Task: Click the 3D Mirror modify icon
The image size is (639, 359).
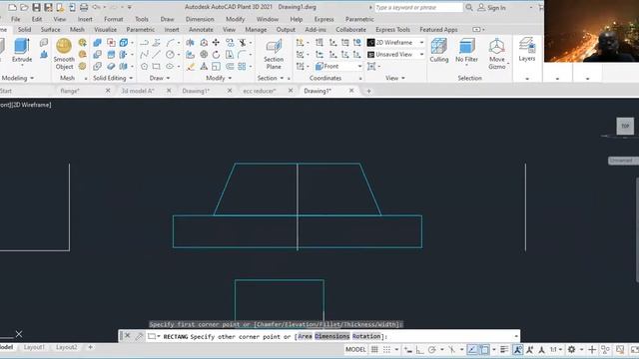Action: tap(191, 42)
